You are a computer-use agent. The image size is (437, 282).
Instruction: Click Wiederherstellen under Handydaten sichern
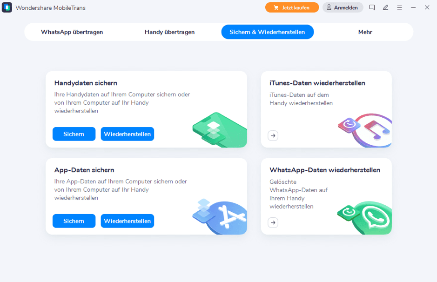[x=128, y=134]
